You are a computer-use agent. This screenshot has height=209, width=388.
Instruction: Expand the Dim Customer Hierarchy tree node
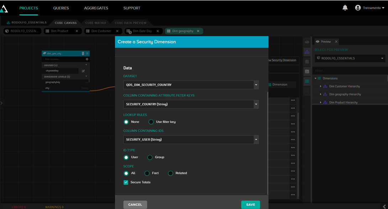320,86
